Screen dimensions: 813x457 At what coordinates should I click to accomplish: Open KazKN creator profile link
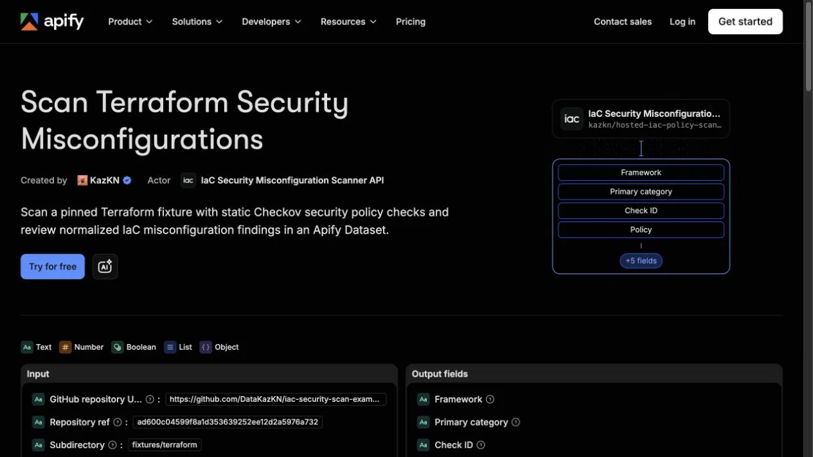pyautogui.click(x=105, y=180)
